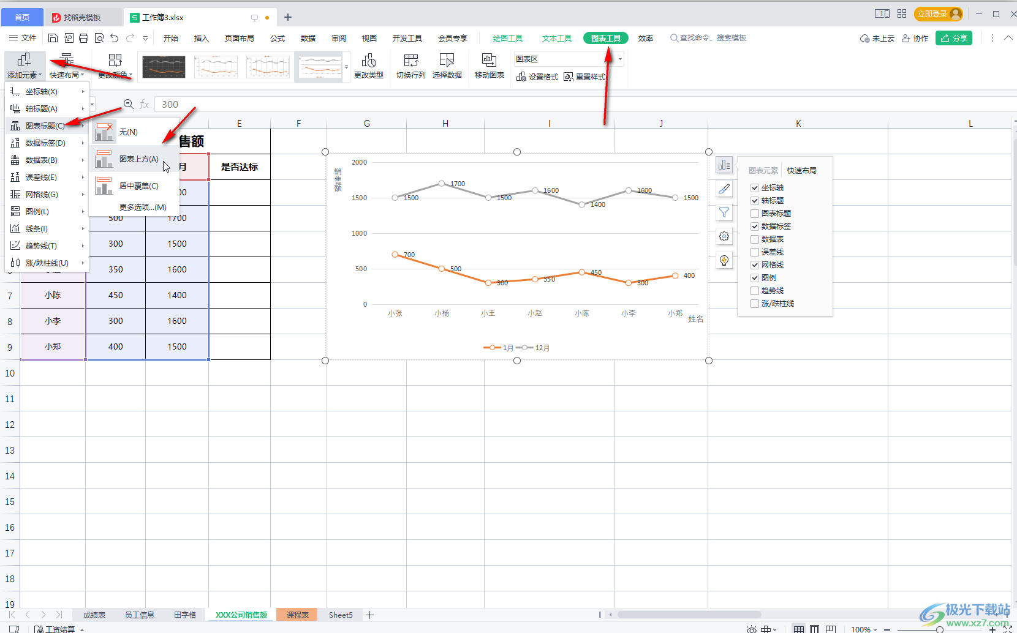
Task: Click the Print Preview icon
Action: click(x=99, y=38)
